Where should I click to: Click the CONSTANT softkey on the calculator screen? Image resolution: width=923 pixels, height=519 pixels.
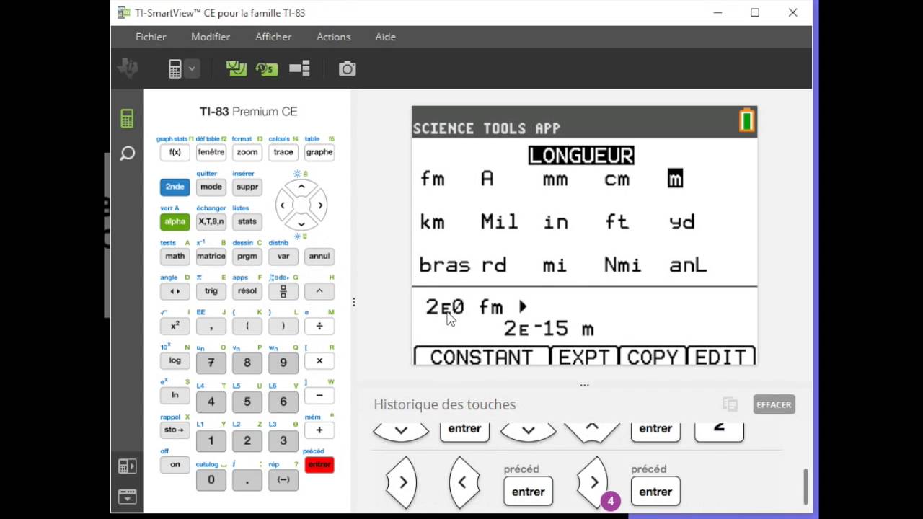[481, 356]
